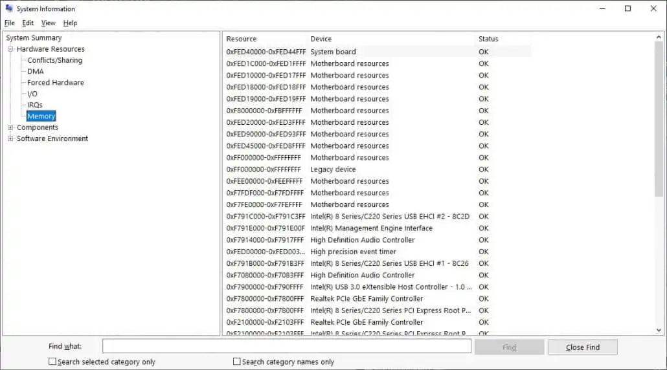The height and width of the screenshot is (370, 667).
Task: Collapse the Hardware Resources node
Action: coord(10,49)
